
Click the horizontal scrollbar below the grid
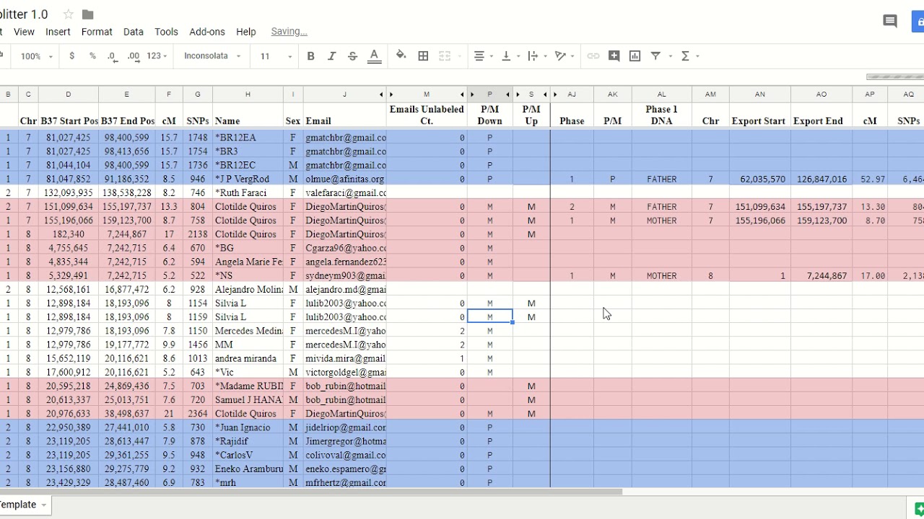(310, 492)
